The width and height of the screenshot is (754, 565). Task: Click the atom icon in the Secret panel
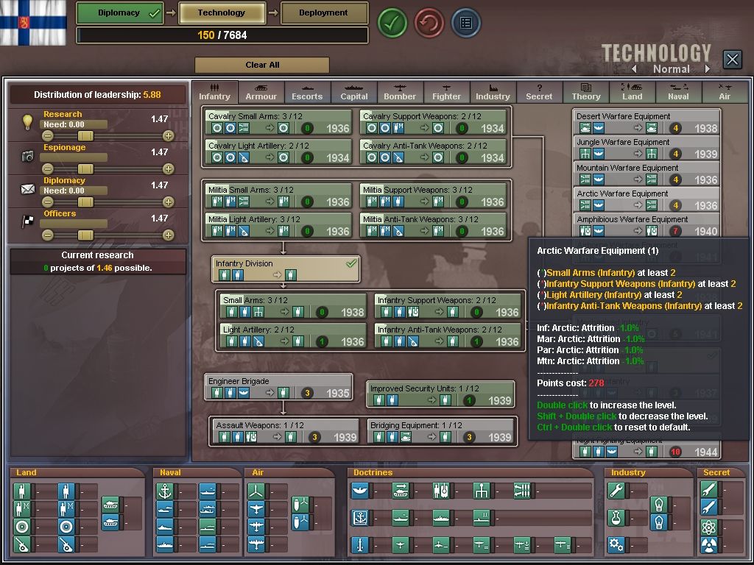pyautogui.click(x=708, y=526)
